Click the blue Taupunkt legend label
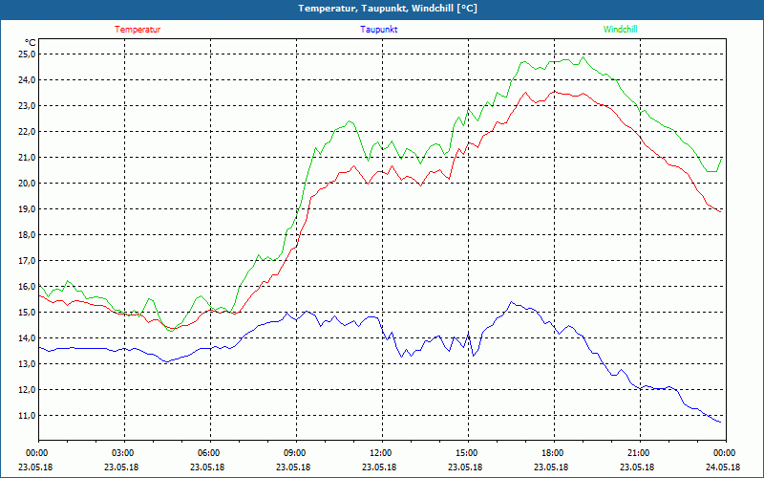 point(378,30)
